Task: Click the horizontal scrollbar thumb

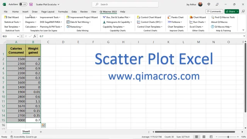Action: [195, 132]
